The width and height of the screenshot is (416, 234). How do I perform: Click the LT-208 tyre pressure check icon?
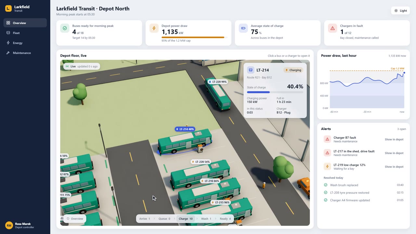(x=326, y=192)
